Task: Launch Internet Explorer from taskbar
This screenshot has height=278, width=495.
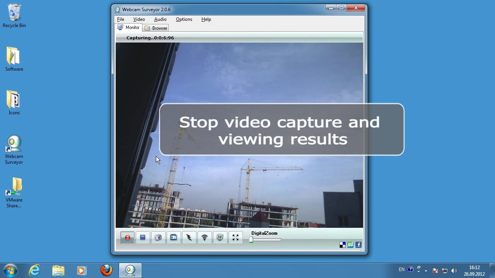Action: tap(34, 270)
